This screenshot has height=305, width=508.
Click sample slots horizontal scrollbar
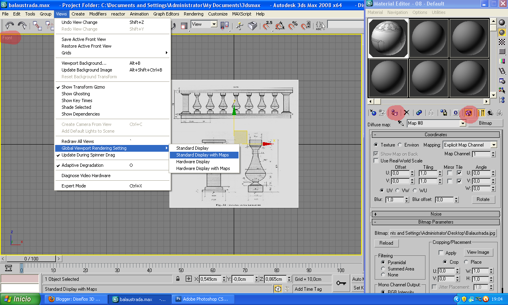point(428,102)
